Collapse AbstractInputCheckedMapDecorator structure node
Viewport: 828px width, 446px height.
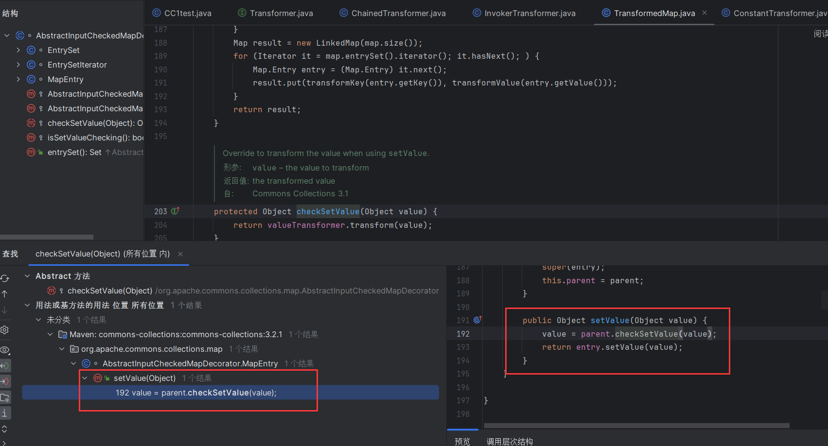[7, 35]
